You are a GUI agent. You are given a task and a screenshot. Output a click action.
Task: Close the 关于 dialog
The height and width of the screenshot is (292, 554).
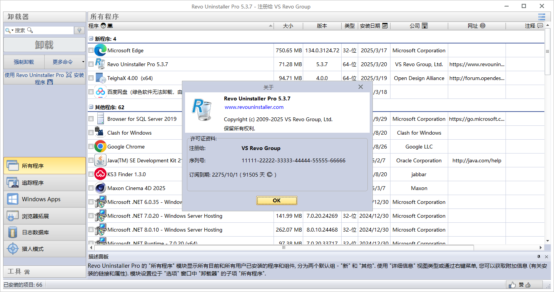(x=360, y=87)
